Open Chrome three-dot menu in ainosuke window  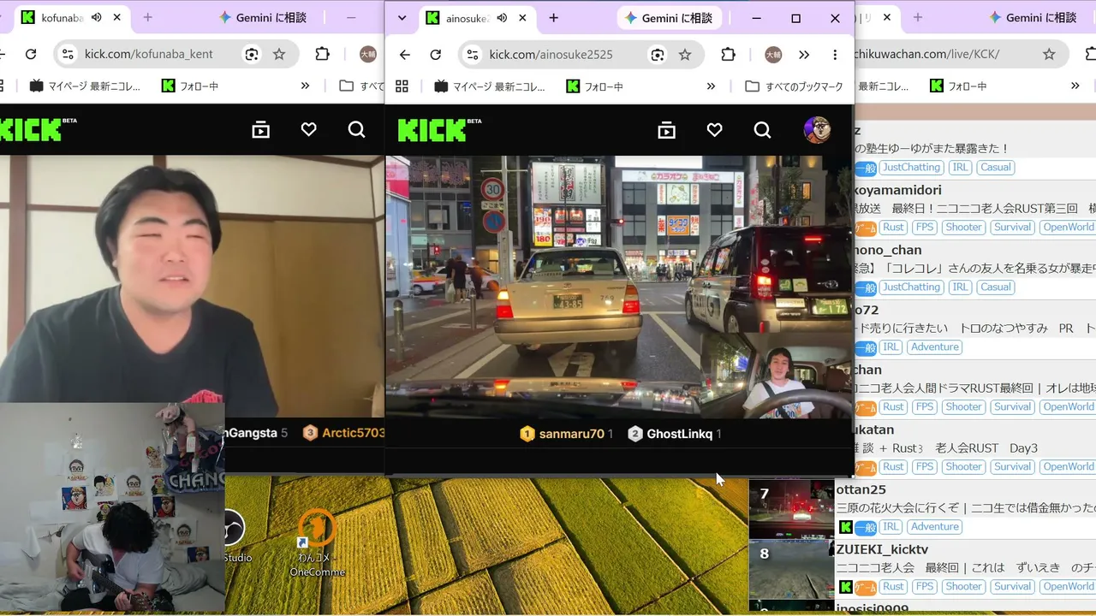click(x=835, y=55)
